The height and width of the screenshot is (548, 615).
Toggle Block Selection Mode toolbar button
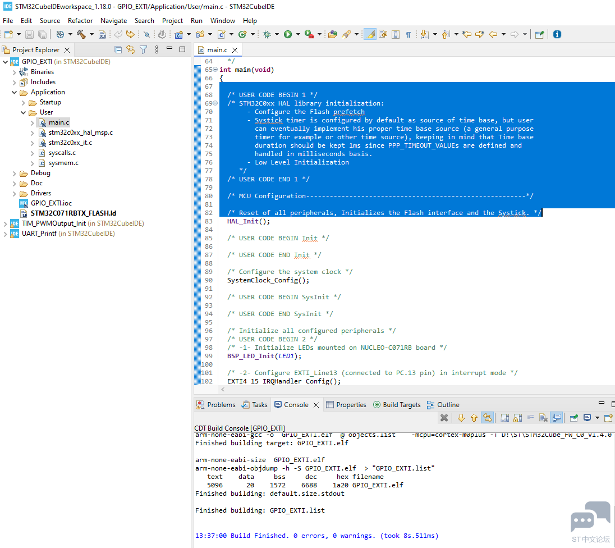click(x=396, y=35)
